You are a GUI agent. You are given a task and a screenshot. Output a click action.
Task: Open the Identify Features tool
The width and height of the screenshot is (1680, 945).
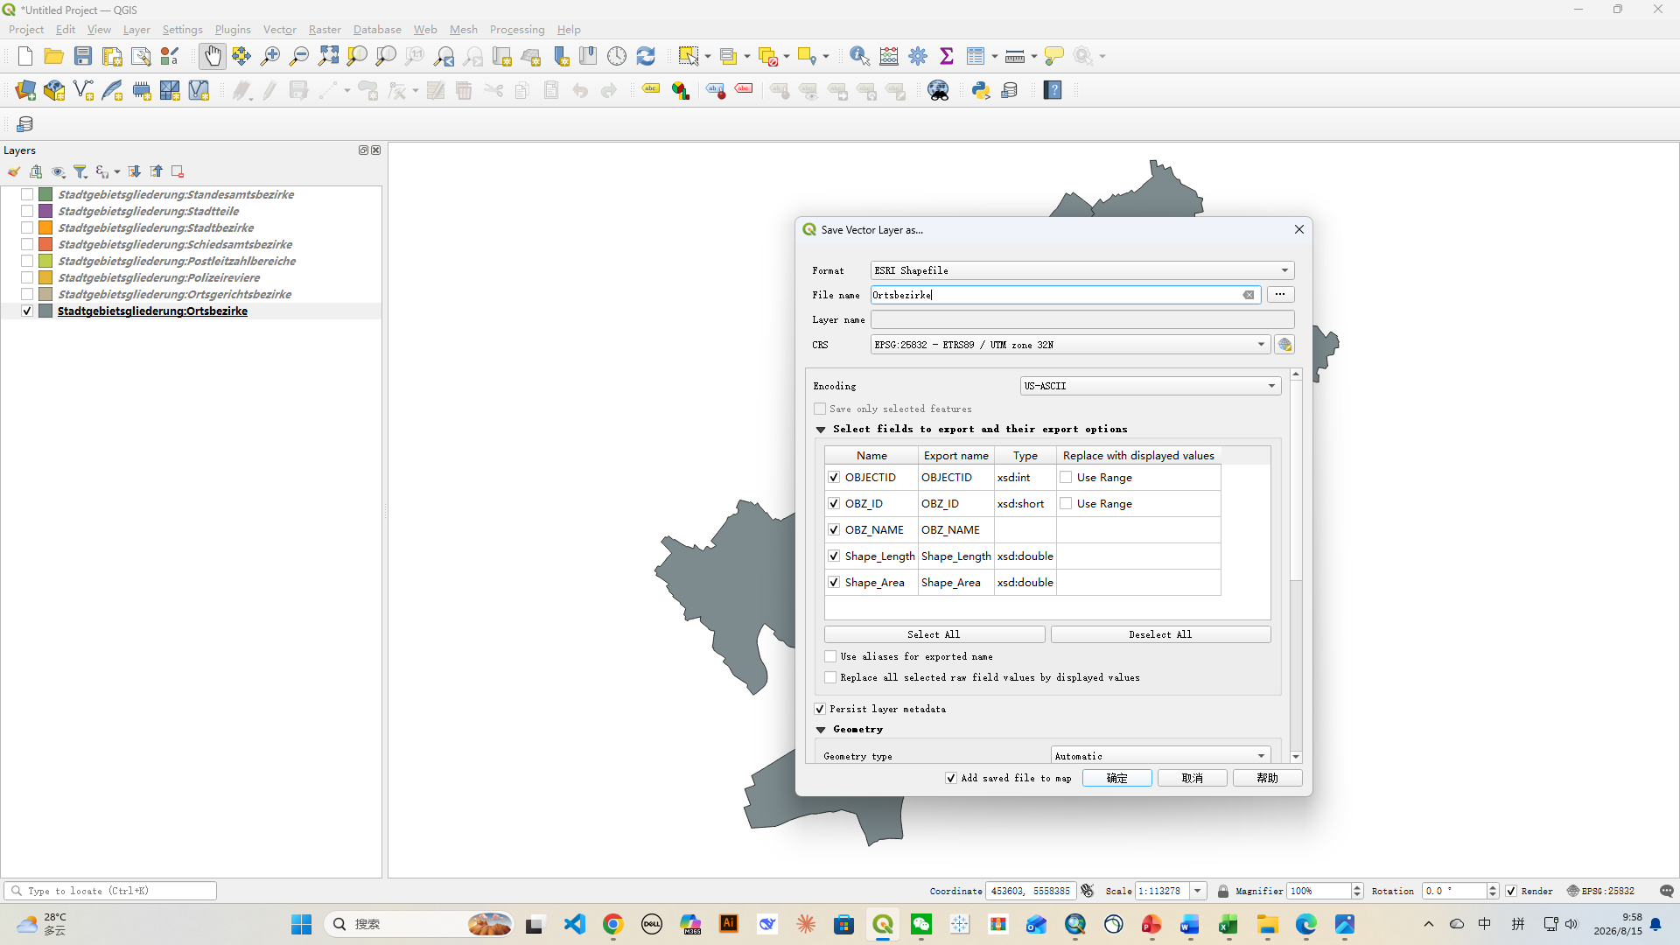859,57
